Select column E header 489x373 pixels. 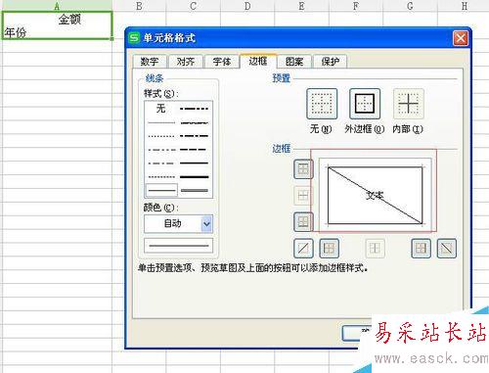[301, 5]
